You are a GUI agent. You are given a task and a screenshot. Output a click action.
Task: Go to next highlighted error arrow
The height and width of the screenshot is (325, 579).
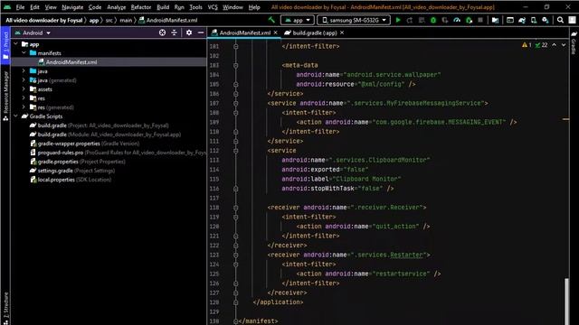coord(564,45)
